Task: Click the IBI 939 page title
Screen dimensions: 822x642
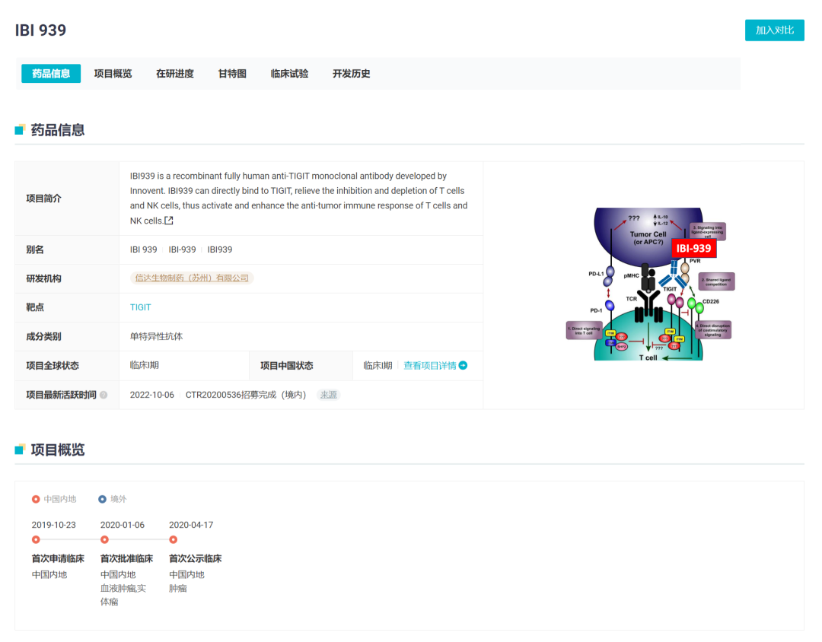Action: click(40, 30)
